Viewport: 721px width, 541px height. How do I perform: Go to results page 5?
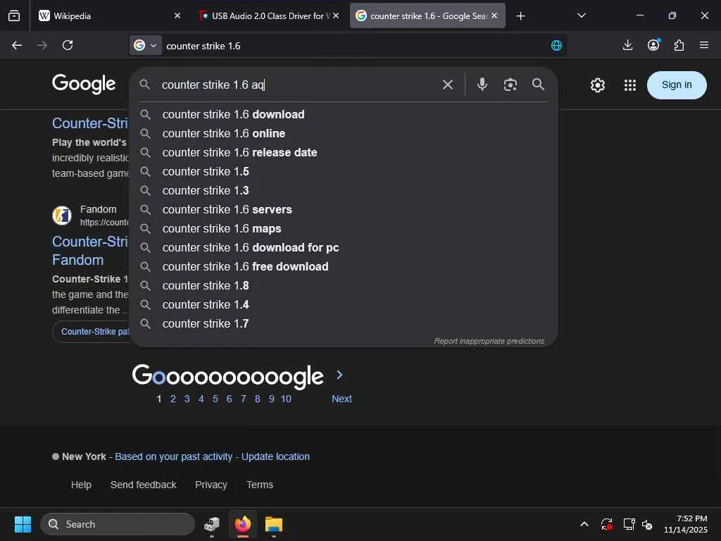(x=215, y=399)
